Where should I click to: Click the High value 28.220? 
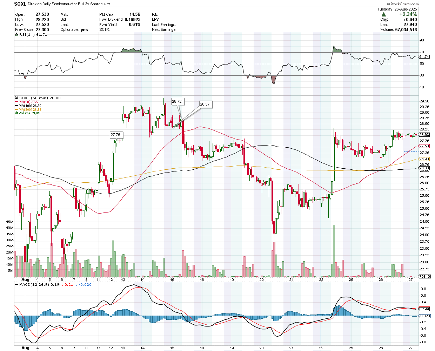(x=42, y=20)
